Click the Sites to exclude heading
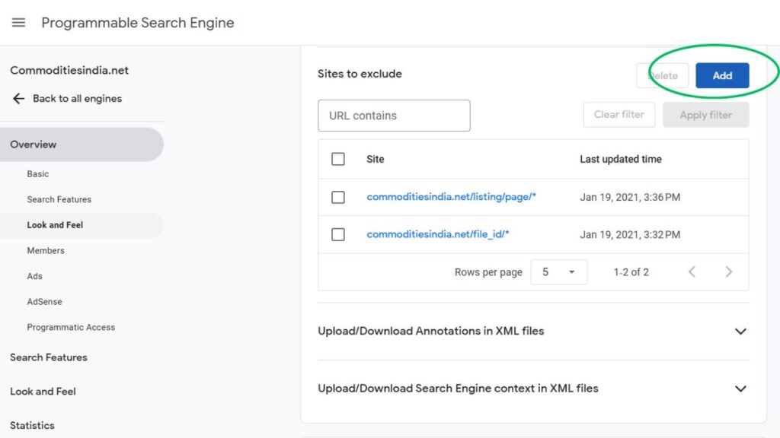Viewport: 780px width, 438px height. pyautogui.click(x=360, y=74)
